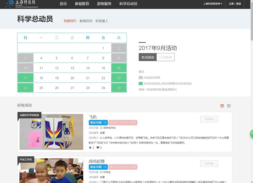Click the 安捷伦科学实验室 label
This screenshot has width=253, height=183.
point(29,115)
